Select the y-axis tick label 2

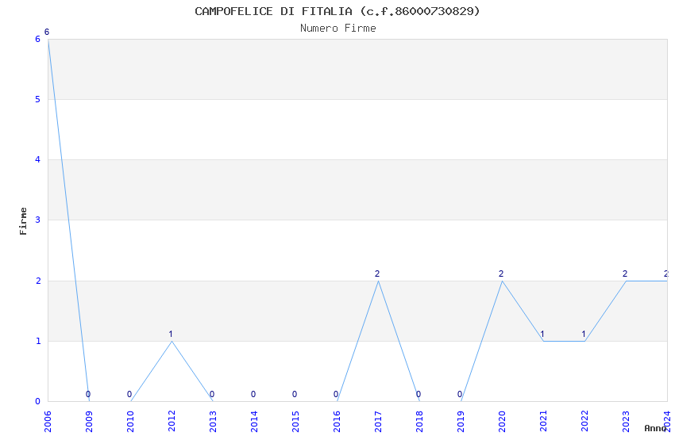38,281
